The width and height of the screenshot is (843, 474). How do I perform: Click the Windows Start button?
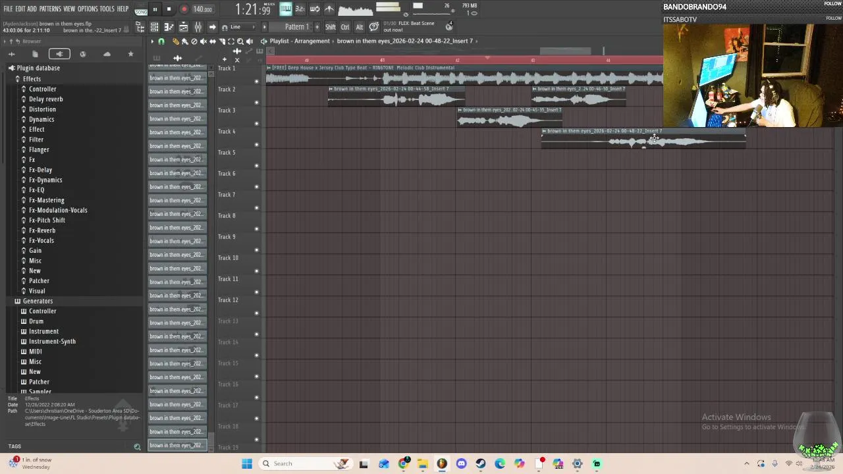click(x=247, y=463)
